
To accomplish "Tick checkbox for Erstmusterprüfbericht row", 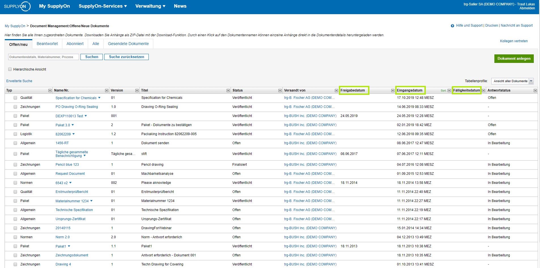I will [15, 192].
